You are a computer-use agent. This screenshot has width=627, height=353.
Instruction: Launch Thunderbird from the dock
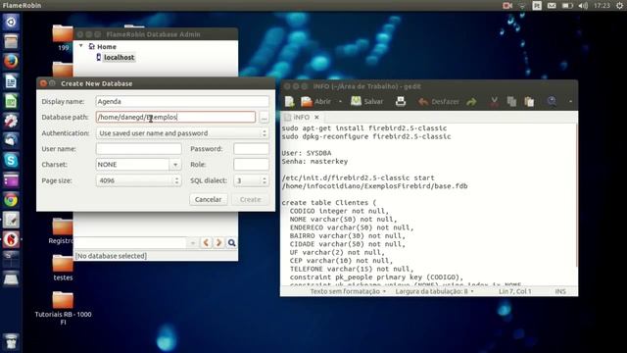(x=11, y=140)
